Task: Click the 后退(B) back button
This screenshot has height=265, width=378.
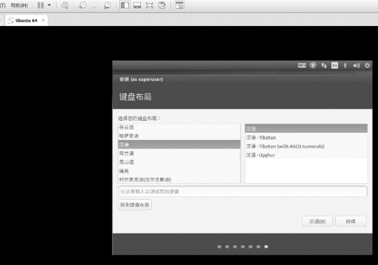Action: click(x=318, y=221)
